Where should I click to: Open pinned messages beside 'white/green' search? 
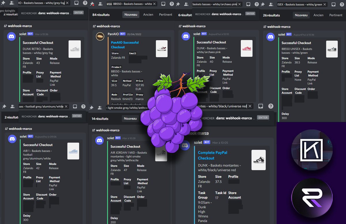point(263,4)
